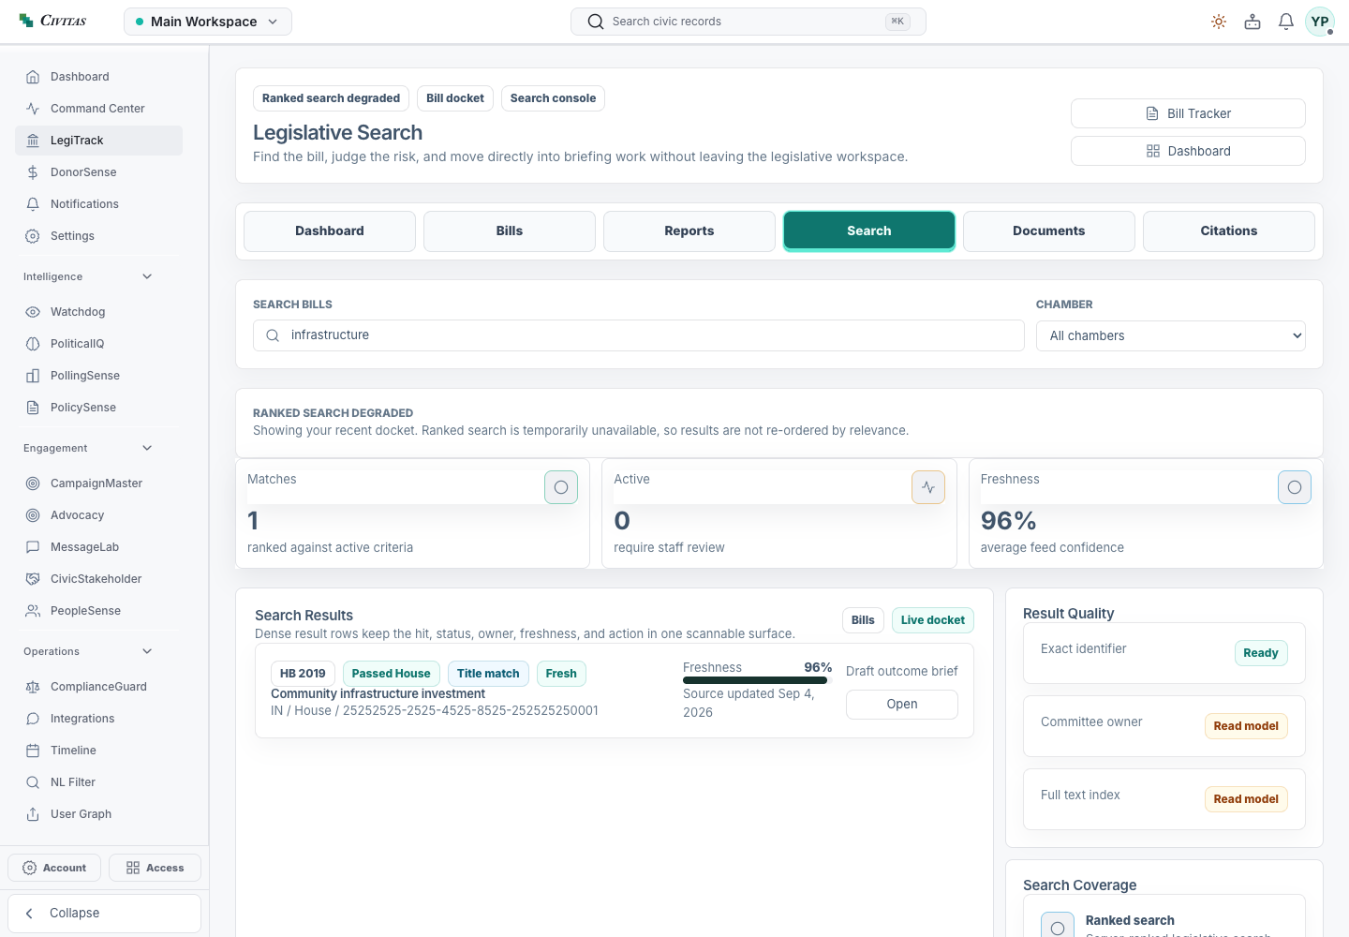Click Read model badge for Full text index
This screenshot has height=937, width=1349.
point(1246,799)
